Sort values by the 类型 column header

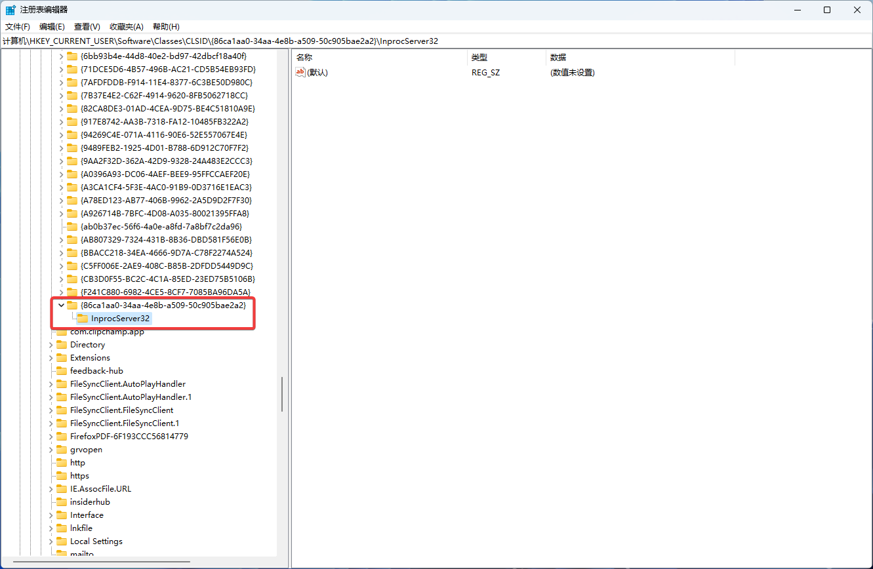point(507,58)
